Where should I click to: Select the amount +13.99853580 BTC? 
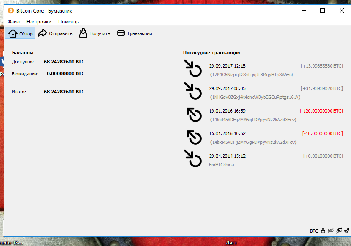(322, 66)
